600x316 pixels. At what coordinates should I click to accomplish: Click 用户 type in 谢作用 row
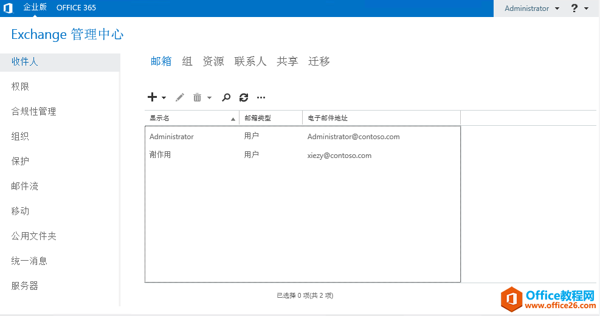252,155
